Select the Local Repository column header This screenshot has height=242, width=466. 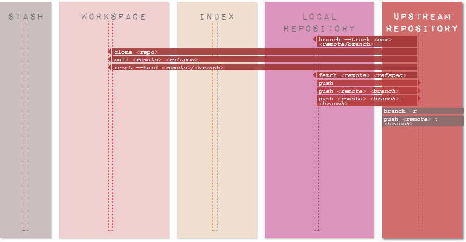tap(319, 22)
